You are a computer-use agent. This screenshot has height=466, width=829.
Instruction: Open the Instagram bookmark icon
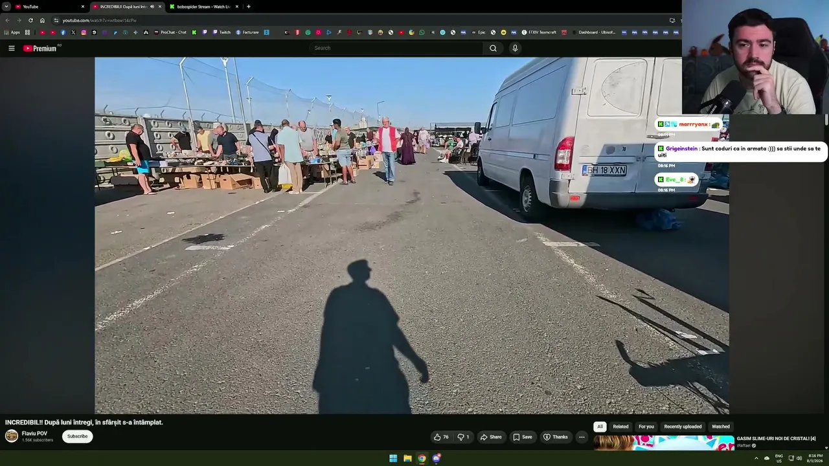pyautogui.click(x=84, y=32)
